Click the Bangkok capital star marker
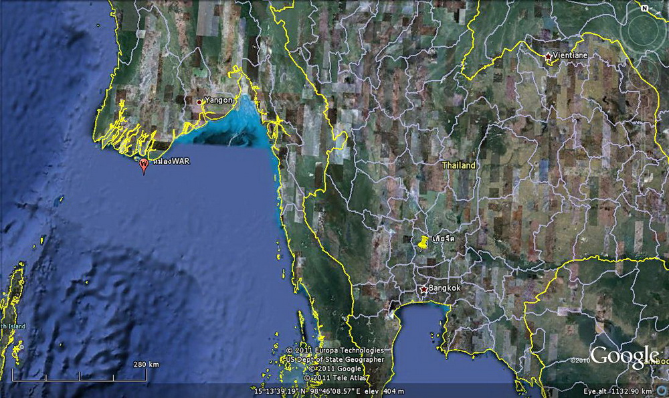Image resolution: width=669 pixels, height=398 pixels. 423,289
